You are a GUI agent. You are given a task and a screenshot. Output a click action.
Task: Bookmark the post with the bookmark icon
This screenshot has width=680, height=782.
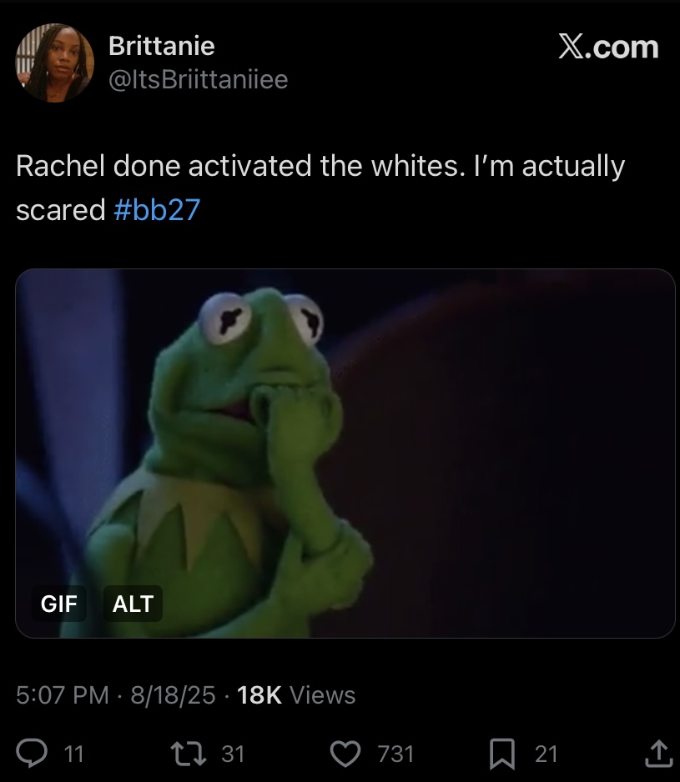501,754
